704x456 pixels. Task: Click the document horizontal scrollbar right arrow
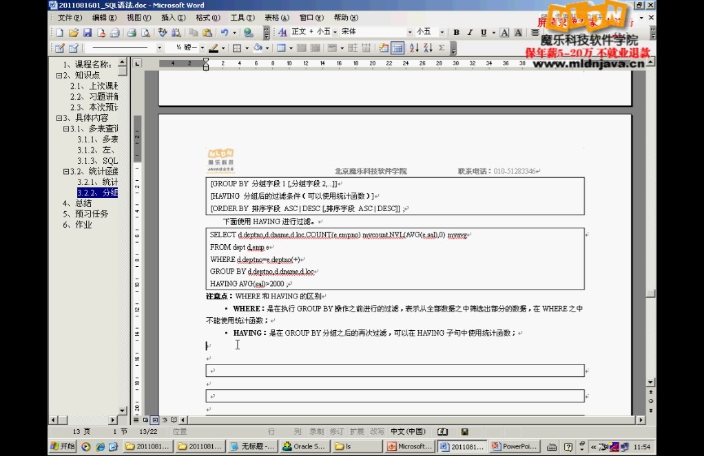(x=641, y=420)
